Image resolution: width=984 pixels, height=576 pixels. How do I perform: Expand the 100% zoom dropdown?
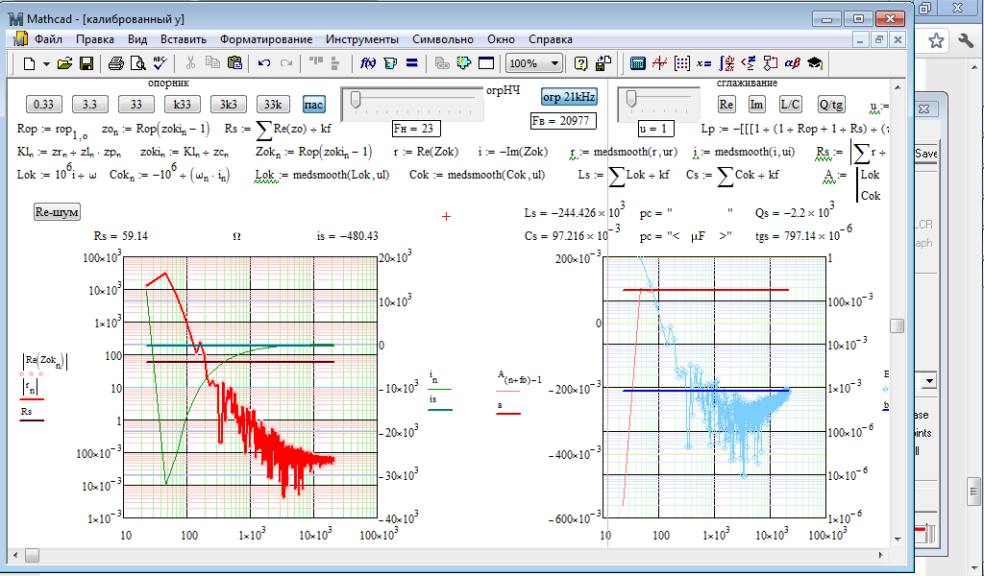click(x=553, y=63)
